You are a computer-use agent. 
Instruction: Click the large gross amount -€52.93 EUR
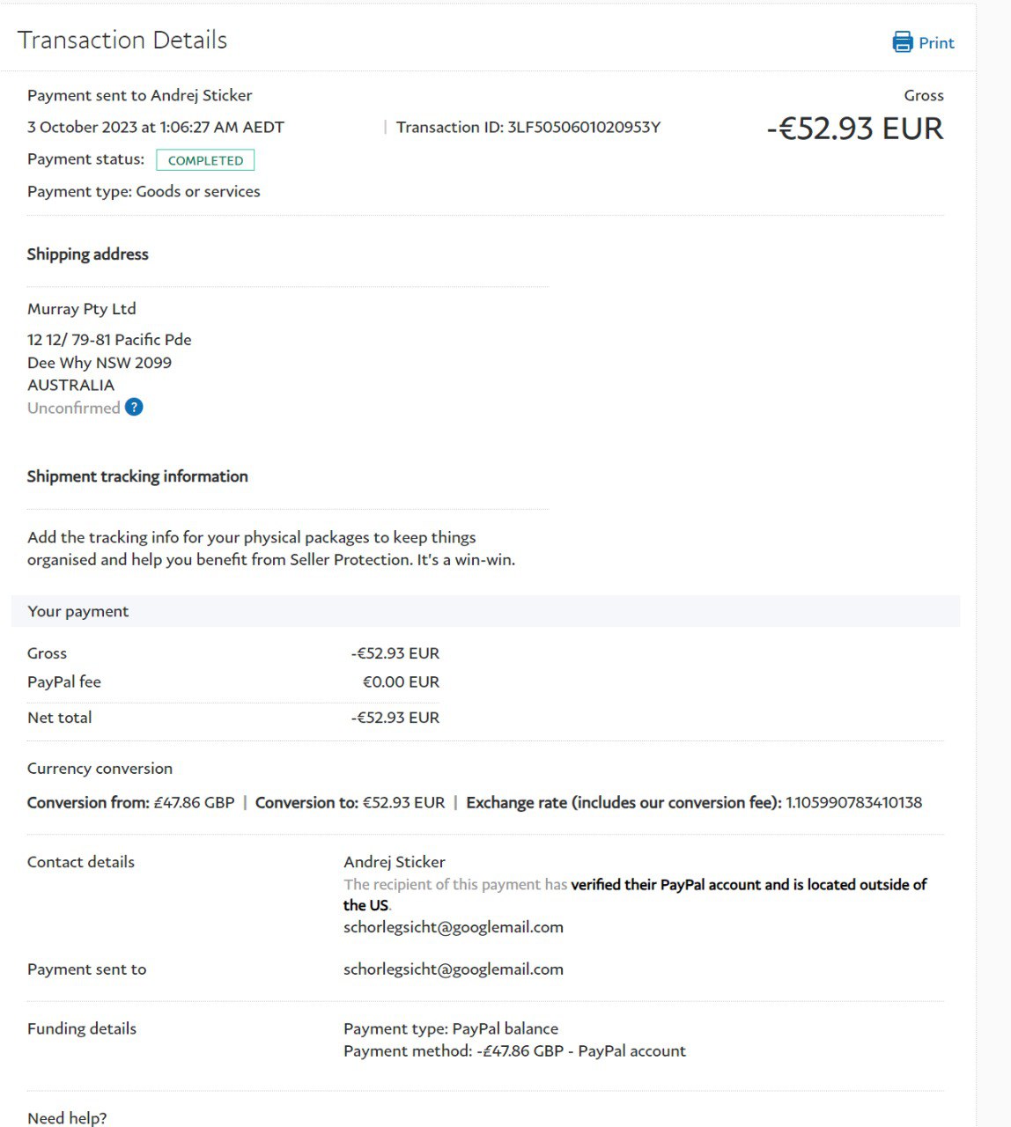pos(854,129)
